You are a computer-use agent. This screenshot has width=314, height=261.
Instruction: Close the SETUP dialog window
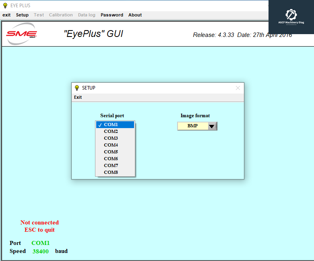238,88
